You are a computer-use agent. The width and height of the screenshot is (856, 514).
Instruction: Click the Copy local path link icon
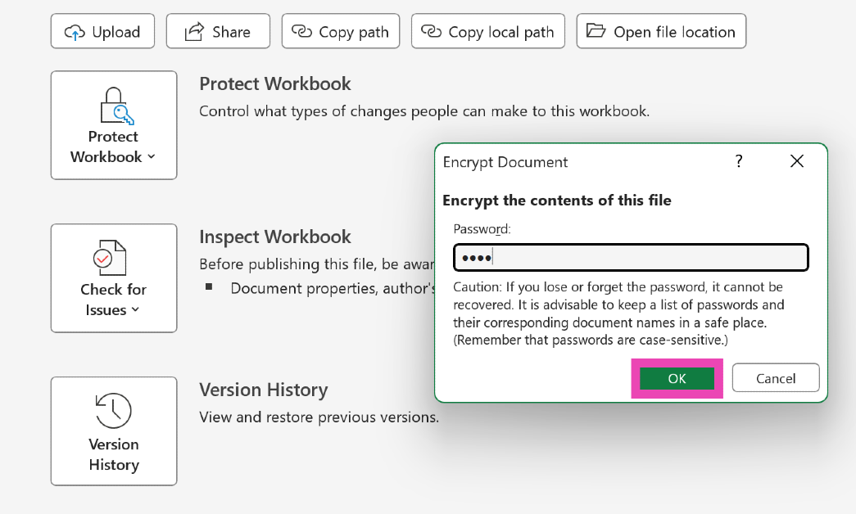pyautogui.click(x=432, y=32)
